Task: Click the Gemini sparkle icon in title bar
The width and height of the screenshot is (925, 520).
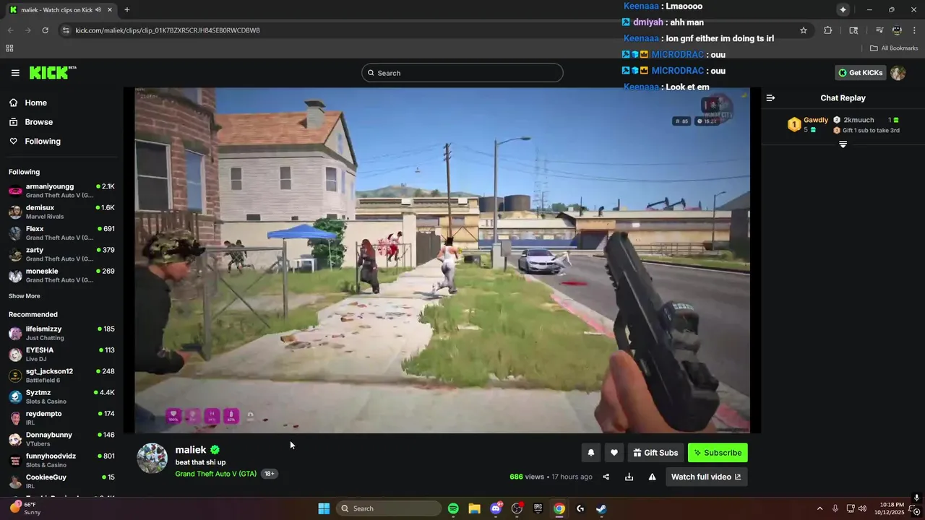Action: coord(843,9)
